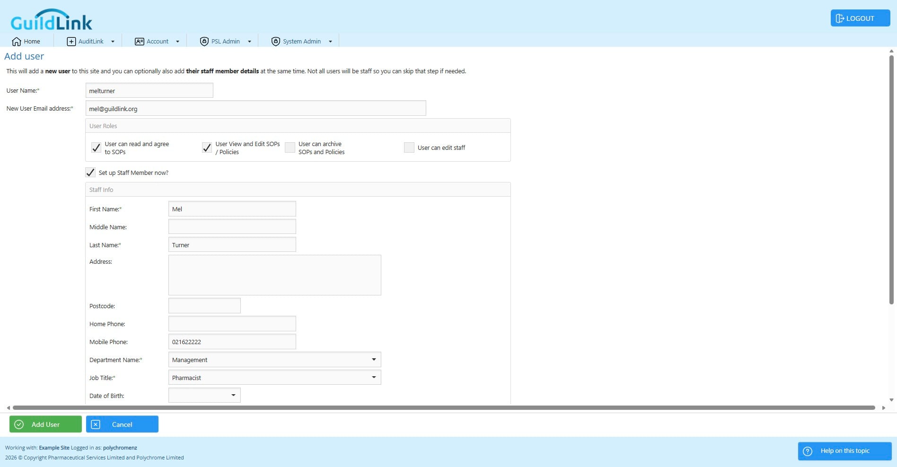Open the PSL Admin menu
The image size is (897, 467).
click(x=226, y=42)
